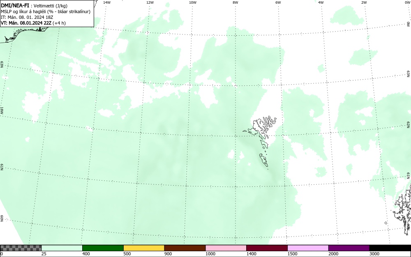This screenshot has width=411, height=257.
Task: Click the legend value '2000'
Action: click(x=333, y=254)
